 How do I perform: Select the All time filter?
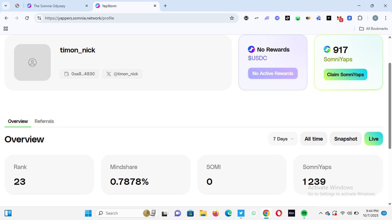click(314, 139)
